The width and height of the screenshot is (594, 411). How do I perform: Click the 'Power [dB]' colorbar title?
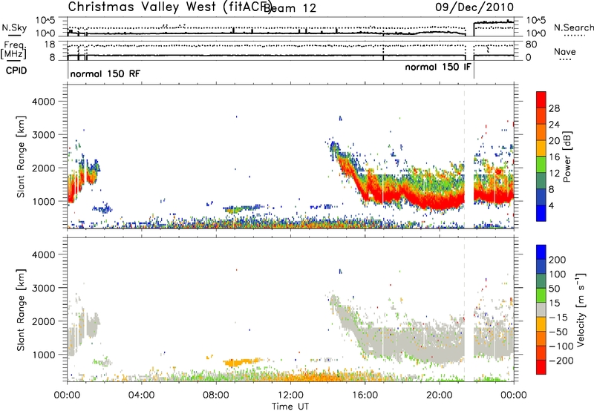coord(567,157)
